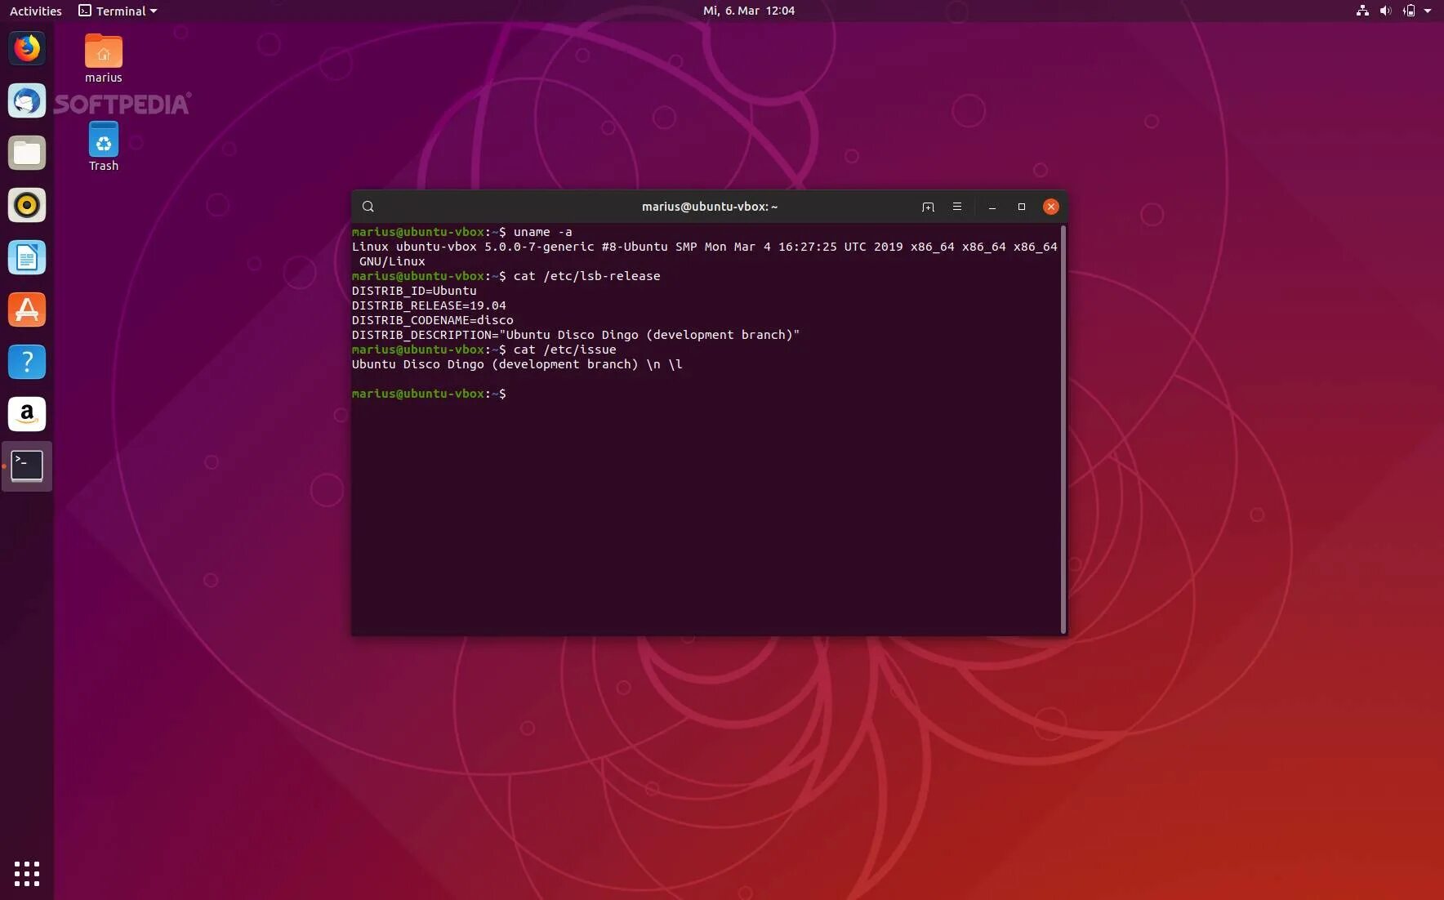This screenshot has width=1444, height=900.
Task: Open the terminal hamburger menu
Action: point(957,207)
